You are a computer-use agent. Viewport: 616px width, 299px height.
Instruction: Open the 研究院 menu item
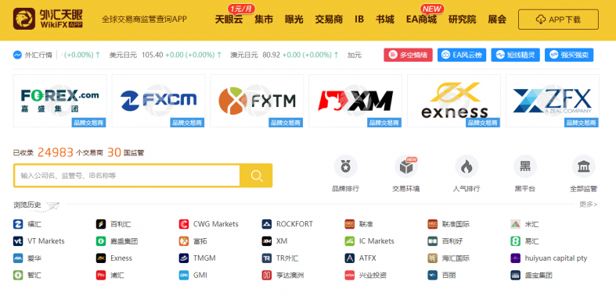coord(462,20)
